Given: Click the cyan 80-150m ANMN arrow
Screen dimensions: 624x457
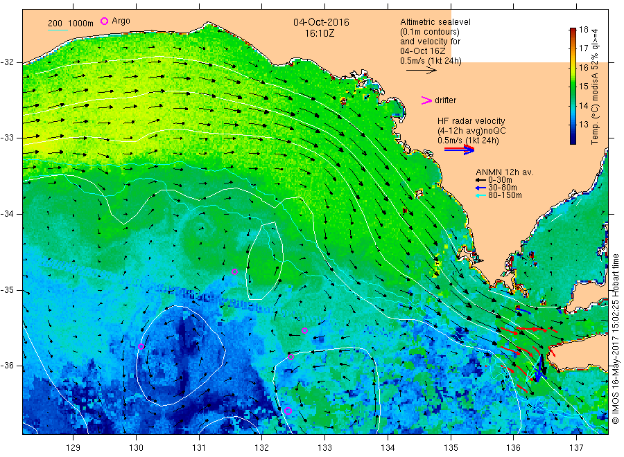Looking at the screenshot, I should (480, 195).
